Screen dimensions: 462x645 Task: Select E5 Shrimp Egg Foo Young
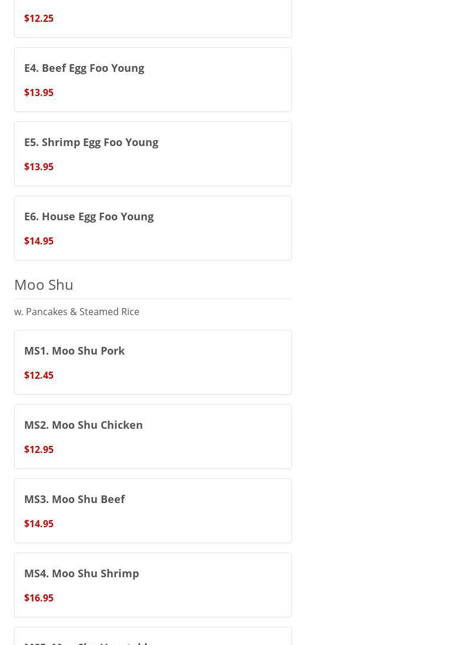[x=91, y=142]
